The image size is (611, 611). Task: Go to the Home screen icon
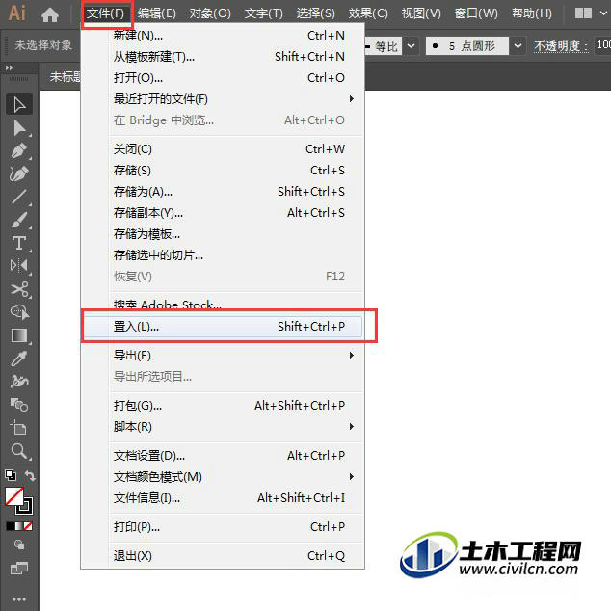50,14
